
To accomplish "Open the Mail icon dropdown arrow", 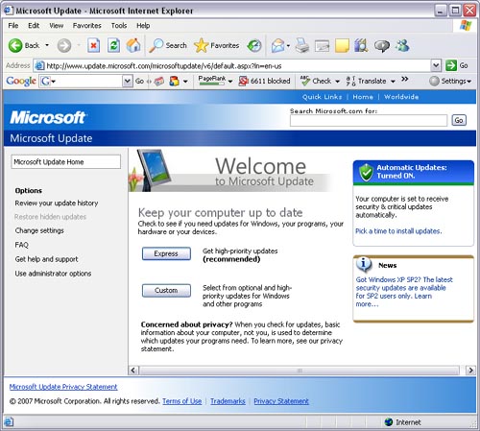I will pyautogui.click(x=288, y=46).
